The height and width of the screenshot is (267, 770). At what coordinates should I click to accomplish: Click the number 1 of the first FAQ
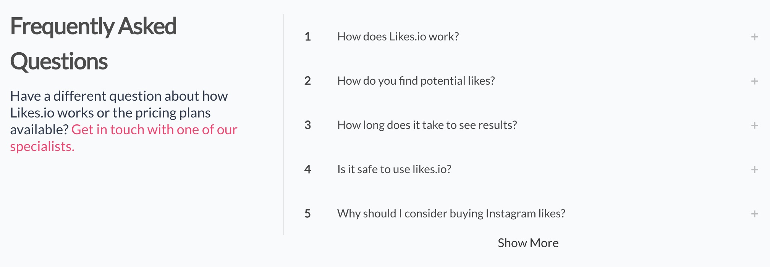point(307,37)
